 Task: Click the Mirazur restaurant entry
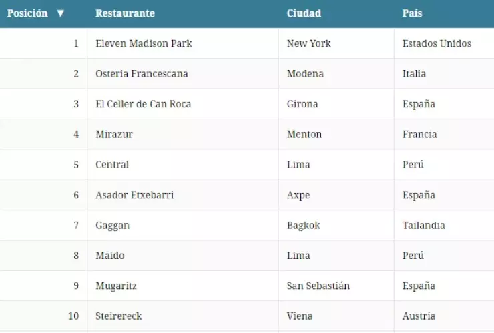114,134
